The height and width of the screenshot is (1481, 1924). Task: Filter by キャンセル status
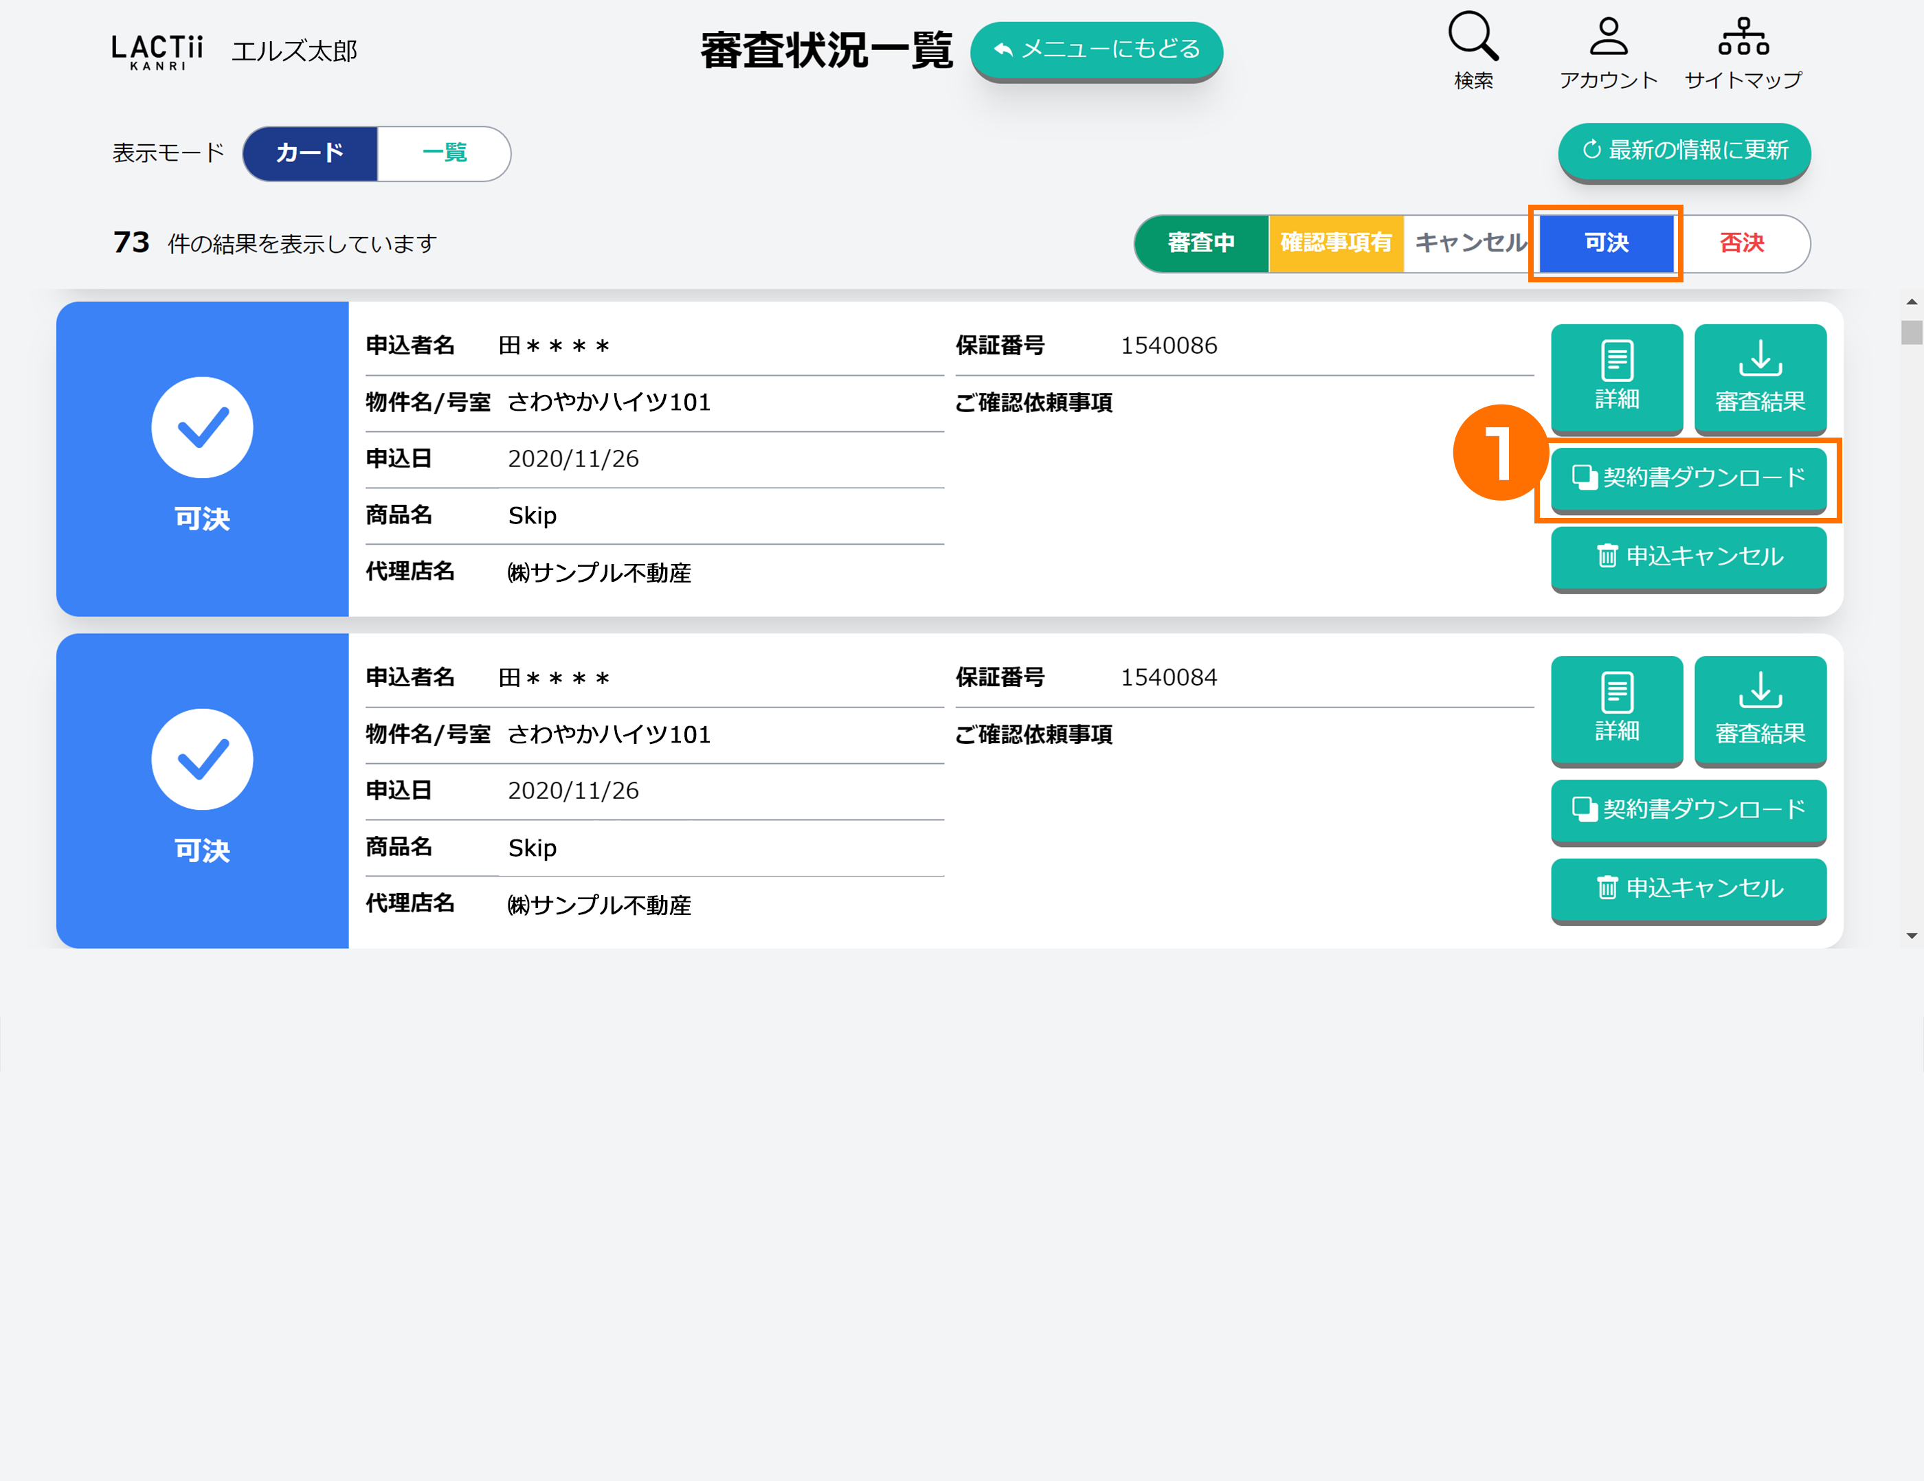coord(1469,243)
